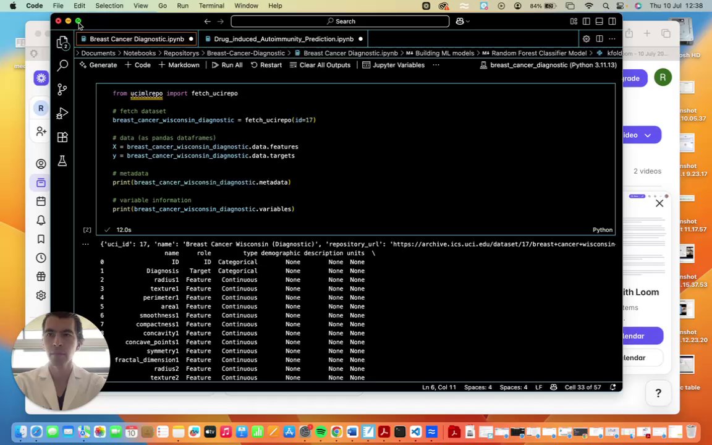Screen dimensions: 712x445
Task: Click the notifications bell in status bar
Action: pyautogui.click(x=612, y=388)
